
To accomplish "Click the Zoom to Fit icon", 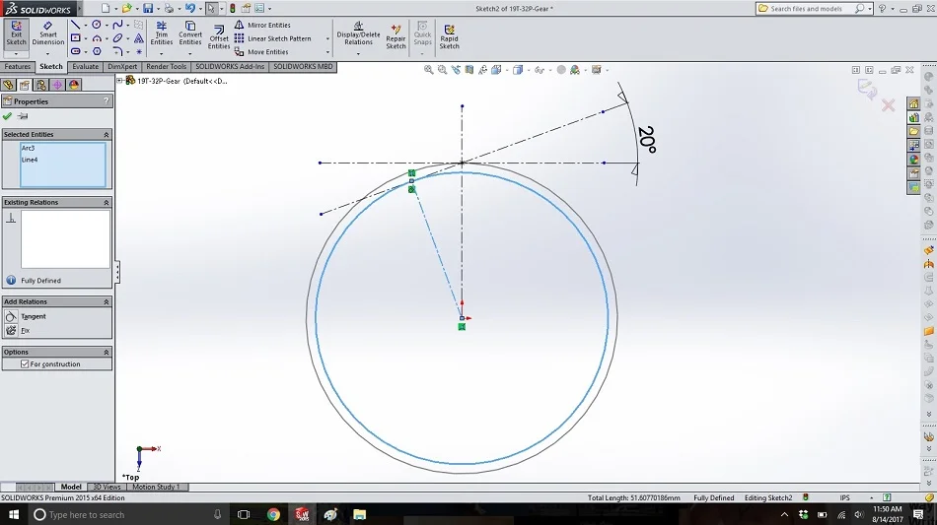I will (x=428, y=70).
